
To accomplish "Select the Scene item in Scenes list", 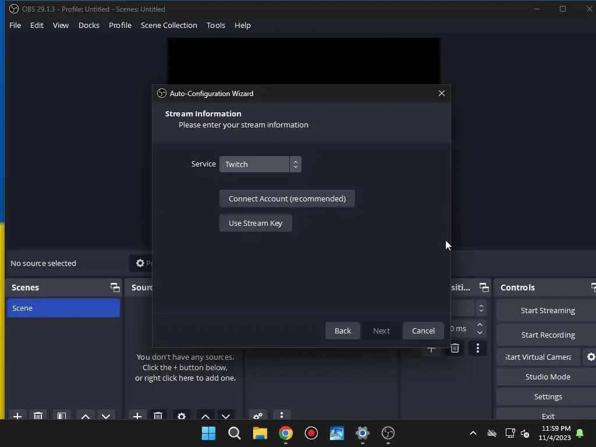I will pos(63,308).
